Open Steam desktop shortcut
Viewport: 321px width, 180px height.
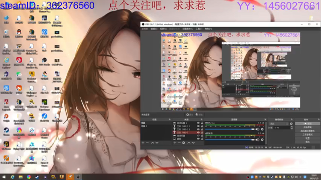[x=6, y=132]
